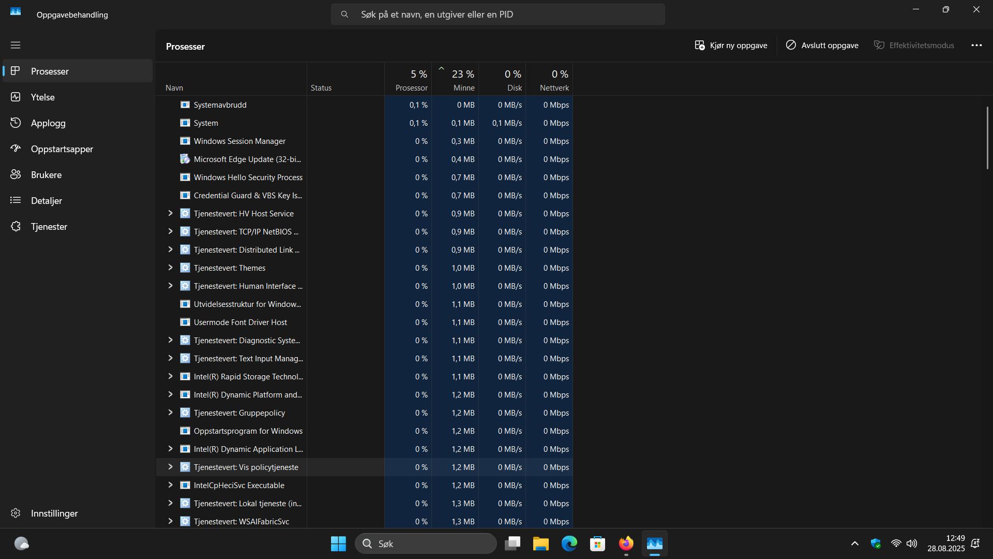Image resolution: width=993 pixels, height=559 pixels.
Task: Open the Ytelse performance page
Action: (78, 97)
